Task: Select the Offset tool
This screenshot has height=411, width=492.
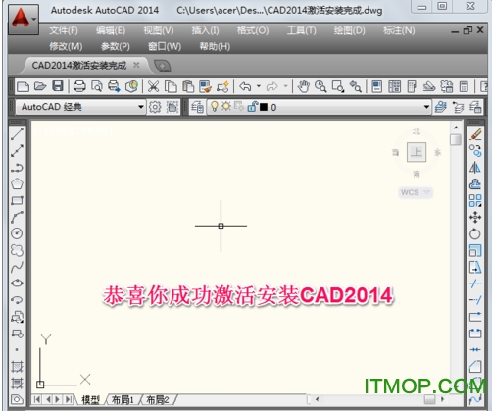Action: pos(475,183)
